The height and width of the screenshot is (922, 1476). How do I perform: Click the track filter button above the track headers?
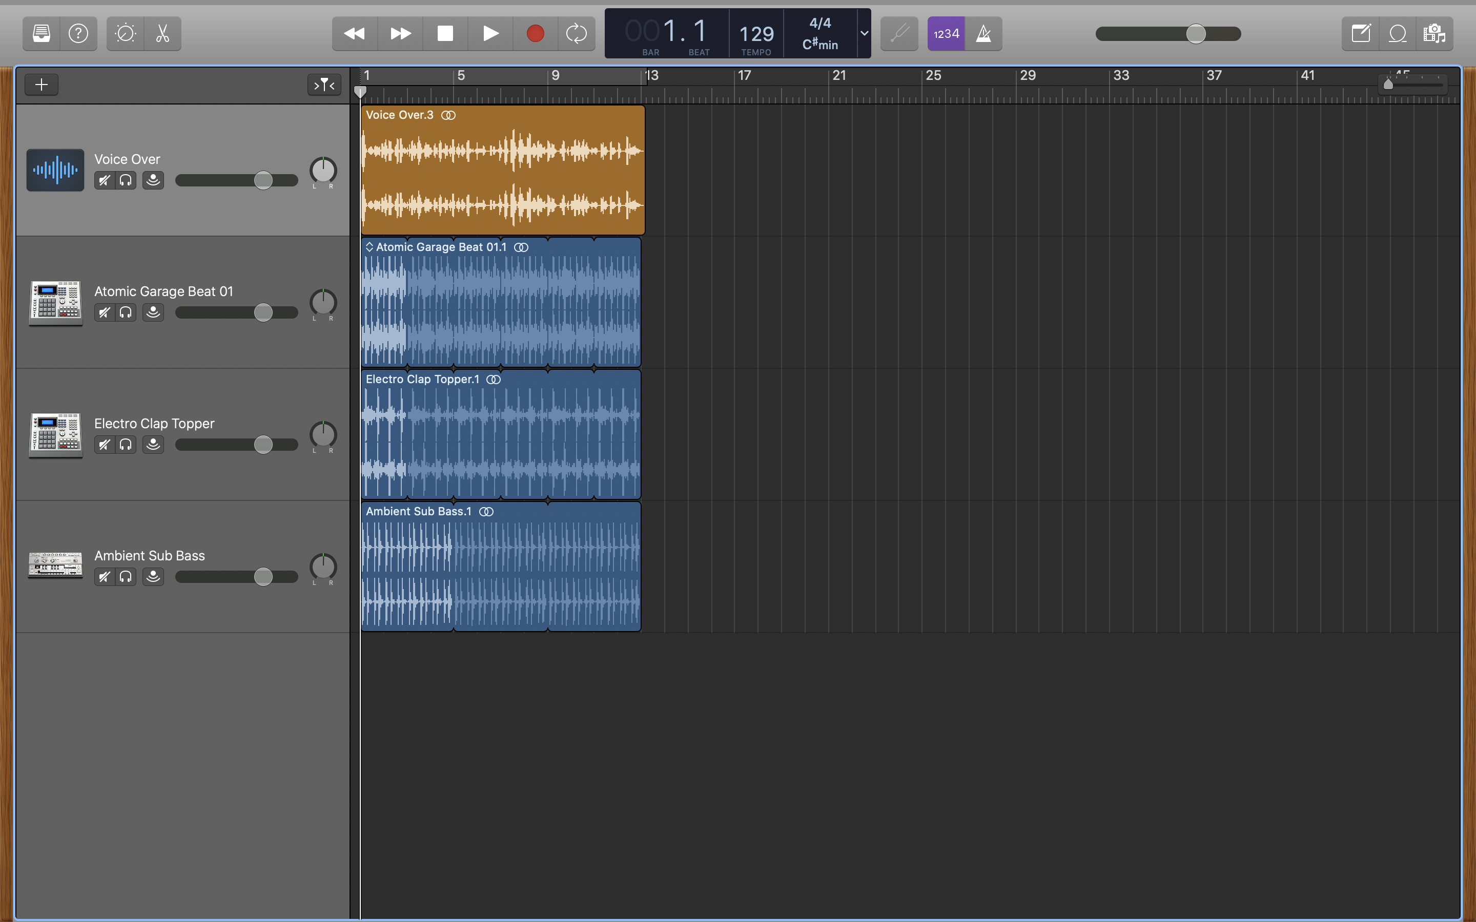pyautogui.click(x=324, y=84)
